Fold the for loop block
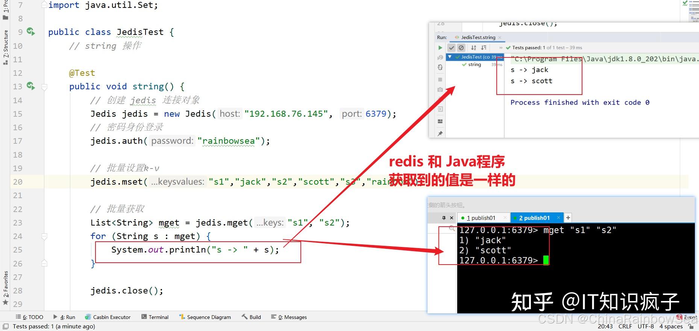The image size is (699, 331). coord(44,236)
